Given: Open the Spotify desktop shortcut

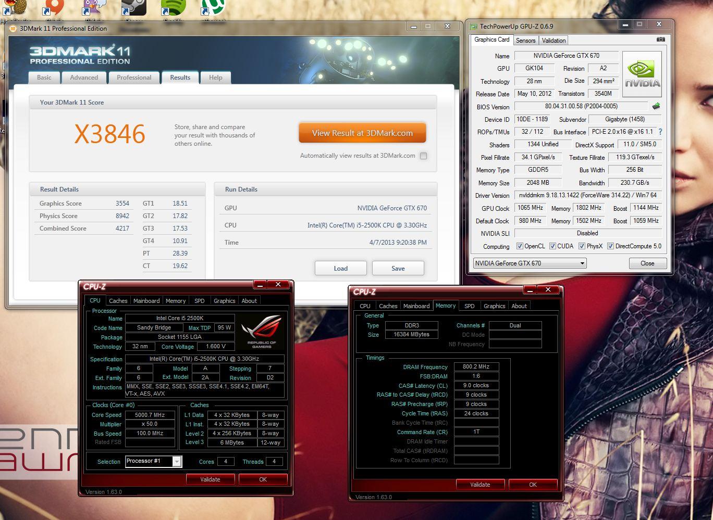Looking at the screenshot, I should click(174, 8).
